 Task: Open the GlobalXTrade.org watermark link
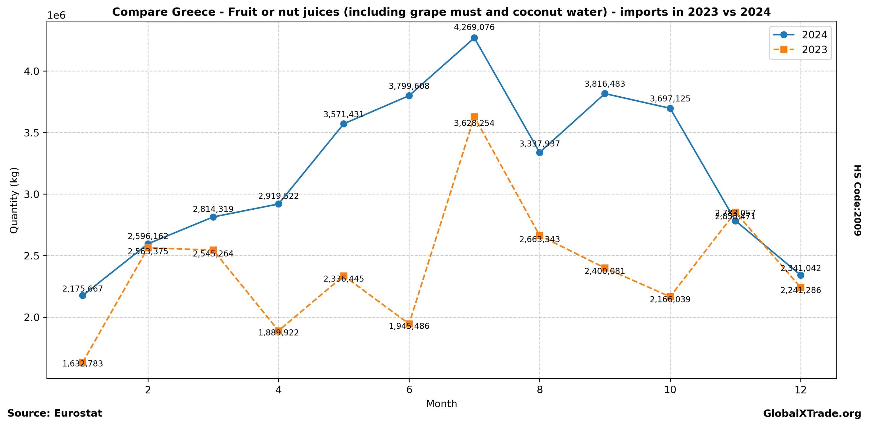click(x=812, y=414)
